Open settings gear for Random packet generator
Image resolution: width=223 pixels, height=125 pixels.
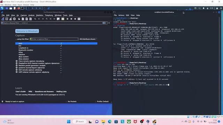(x=17, y=66)
